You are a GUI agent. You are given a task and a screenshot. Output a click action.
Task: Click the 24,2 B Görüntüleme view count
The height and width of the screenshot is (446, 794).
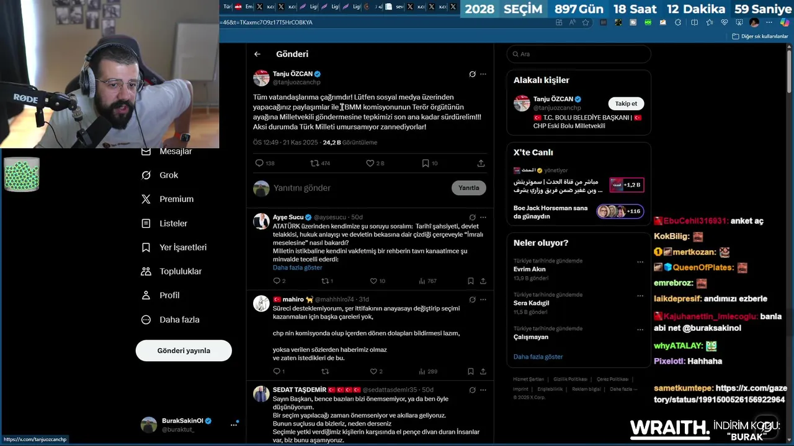350,142
